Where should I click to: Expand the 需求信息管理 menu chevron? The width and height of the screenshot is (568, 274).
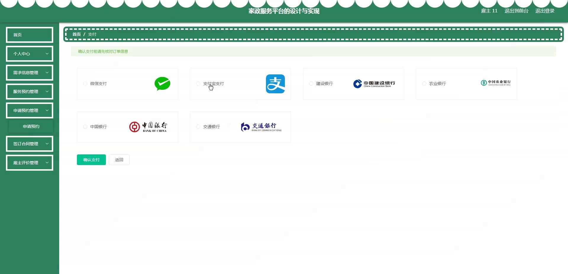point(47,73)
